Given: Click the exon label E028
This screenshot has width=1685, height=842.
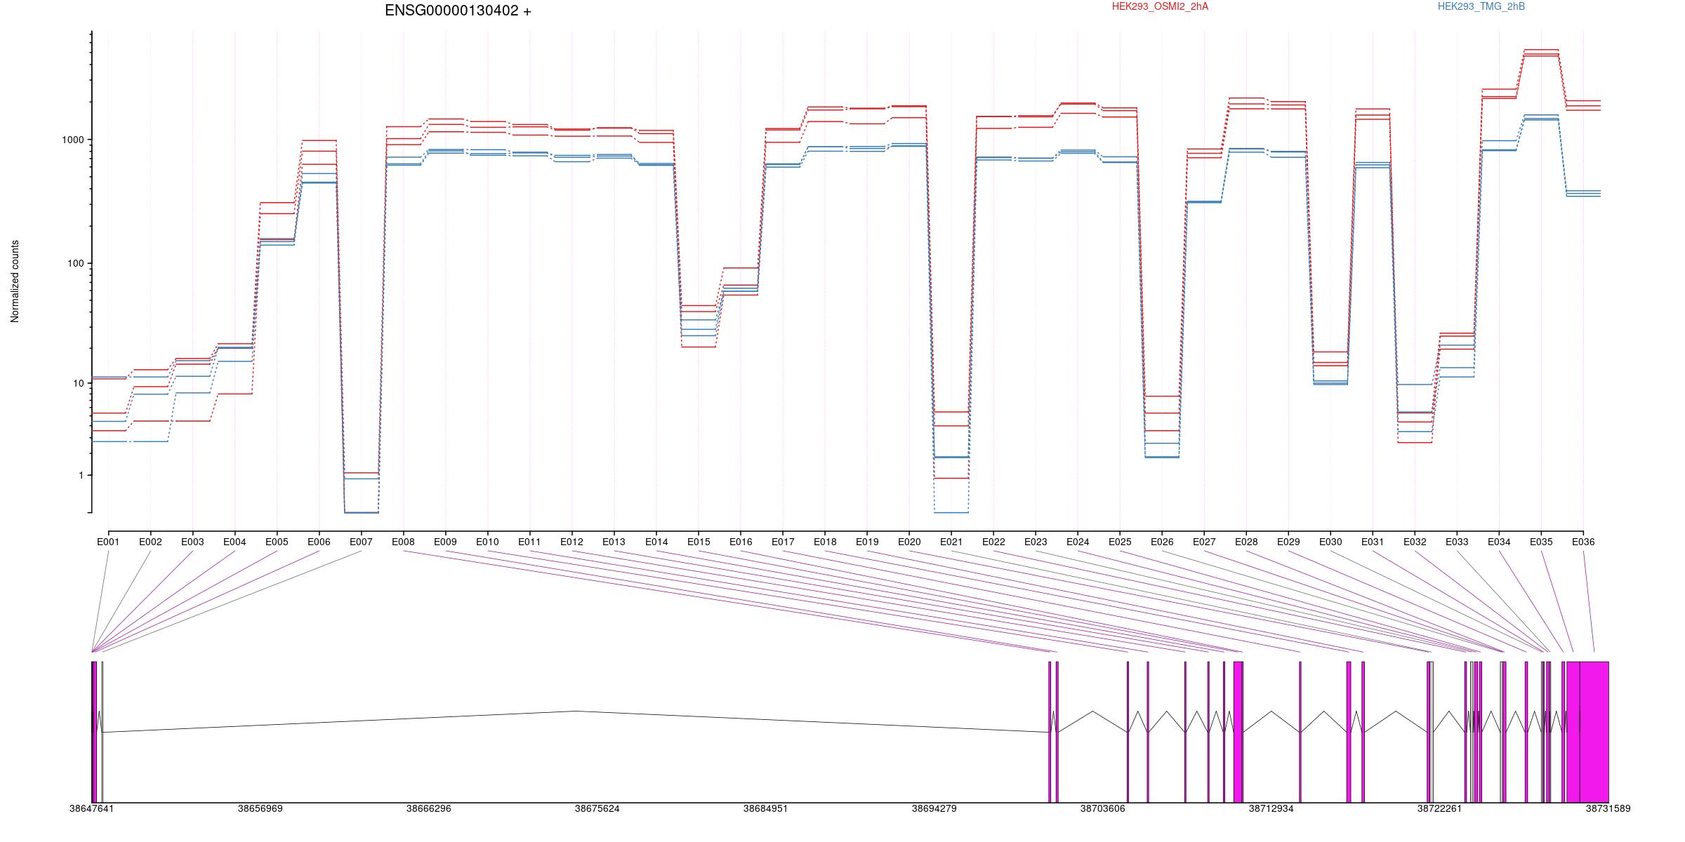Looking at the screenshot, I should (1246, 542).
